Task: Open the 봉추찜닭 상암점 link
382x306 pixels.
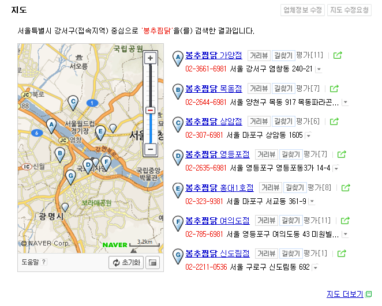Action: (x=214, y=121)
